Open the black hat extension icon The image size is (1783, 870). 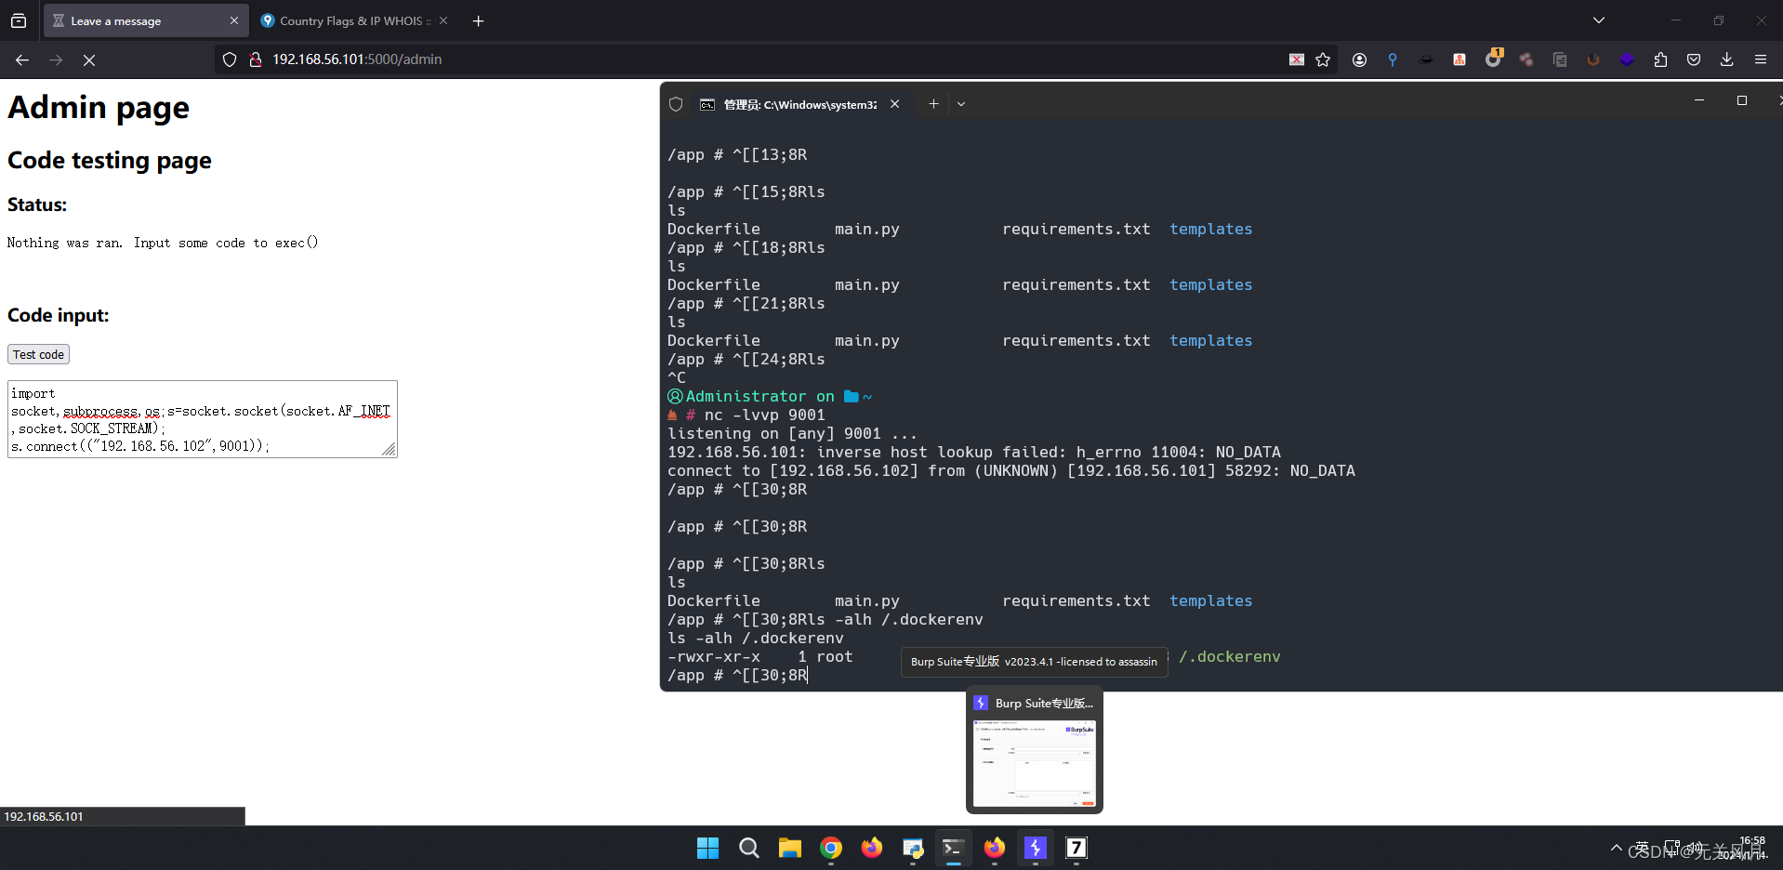(1426, 59)
